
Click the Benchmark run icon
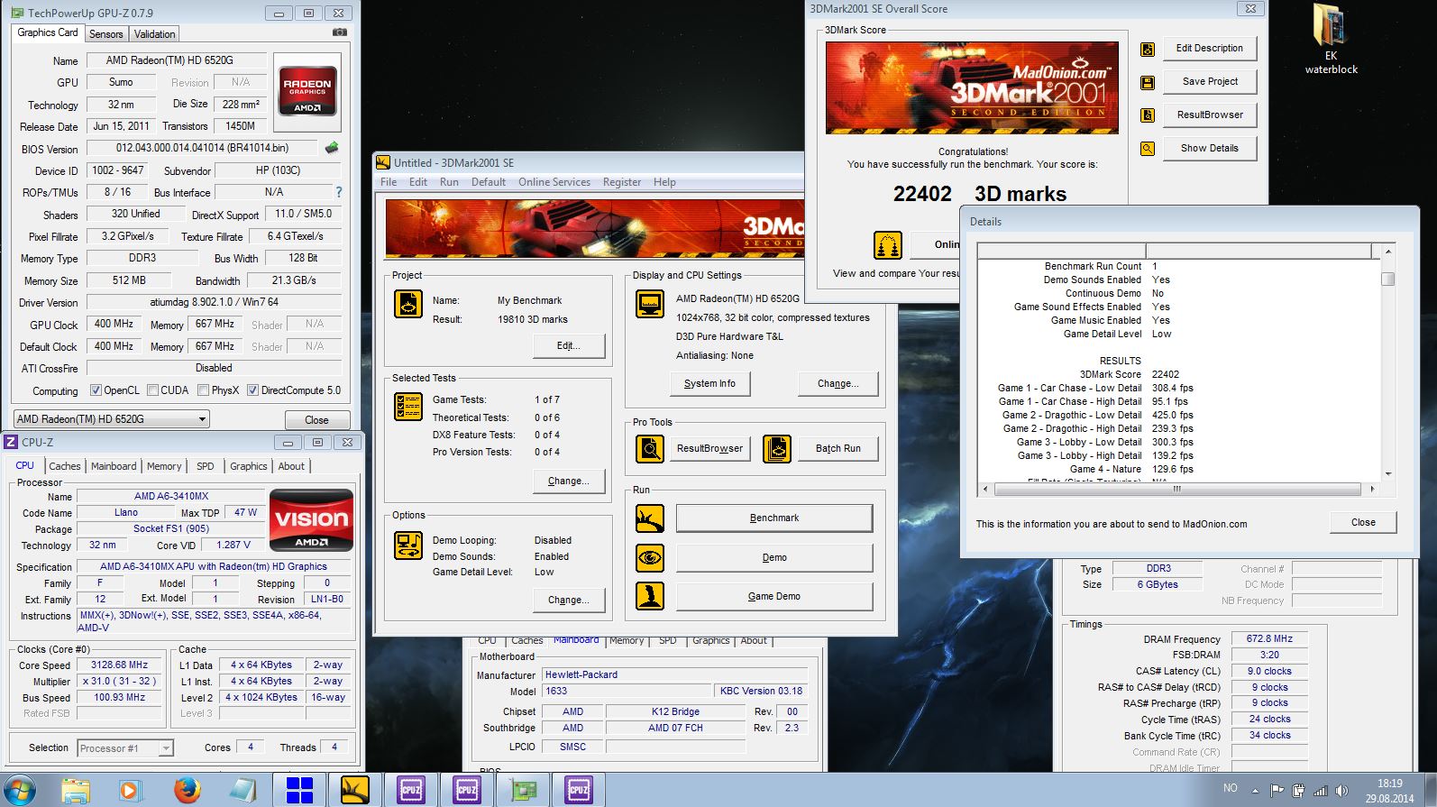(x=649, y=518)
